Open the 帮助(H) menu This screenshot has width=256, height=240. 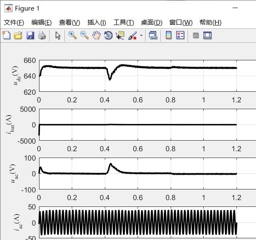click(x=211, y=23)
